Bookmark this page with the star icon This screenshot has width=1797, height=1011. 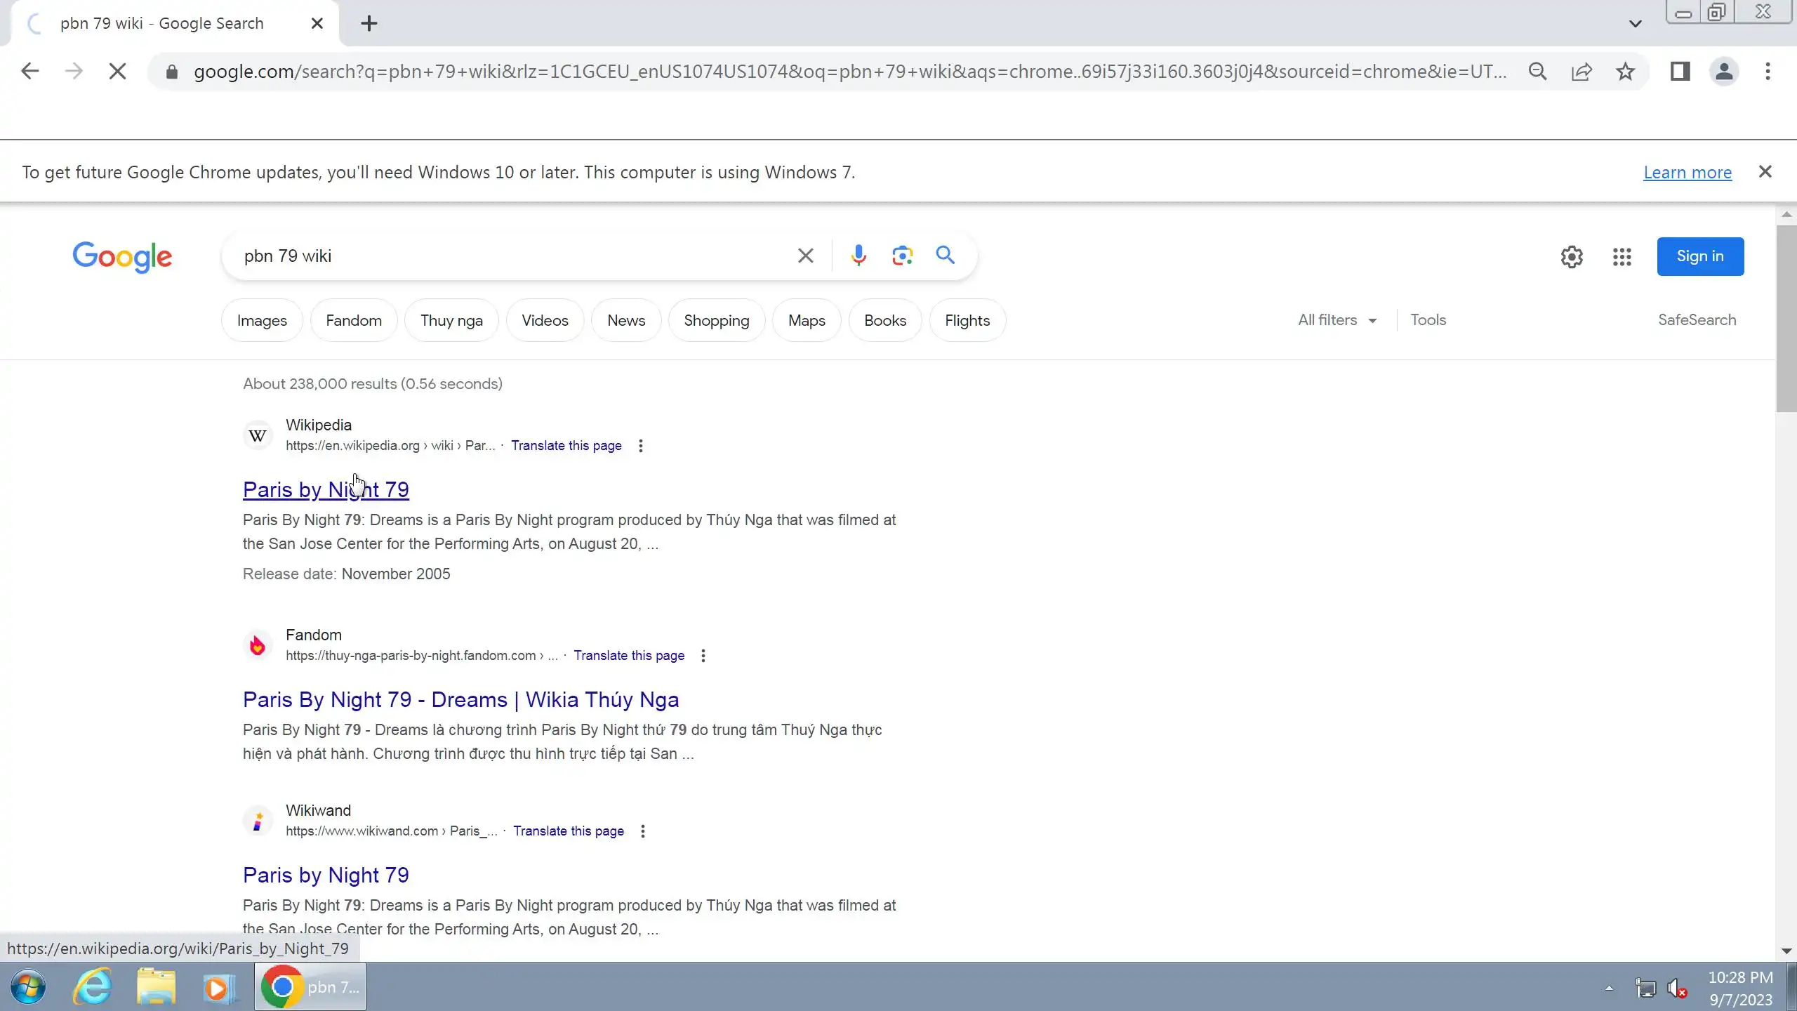coord(1625,72)
